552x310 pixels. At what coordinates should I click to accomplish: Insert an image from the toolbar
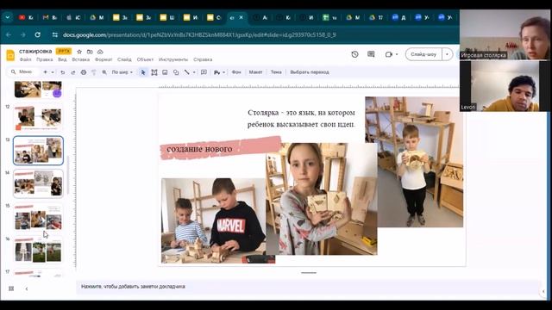(165, 72)
